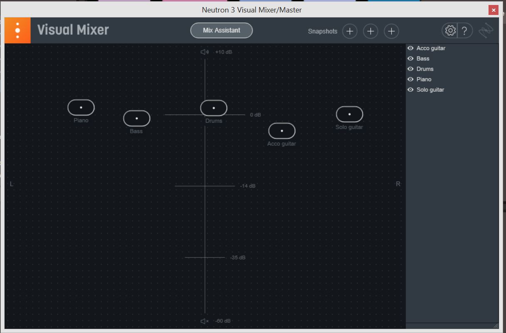Toggle visibility of the Bass track

pyautogui.click(x=410, y=59)
